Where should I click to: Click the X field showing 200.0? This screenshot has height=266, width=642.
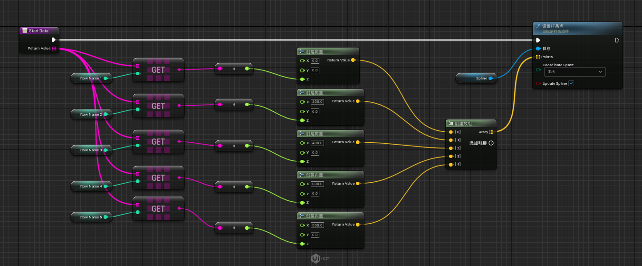tap(317, 102)
